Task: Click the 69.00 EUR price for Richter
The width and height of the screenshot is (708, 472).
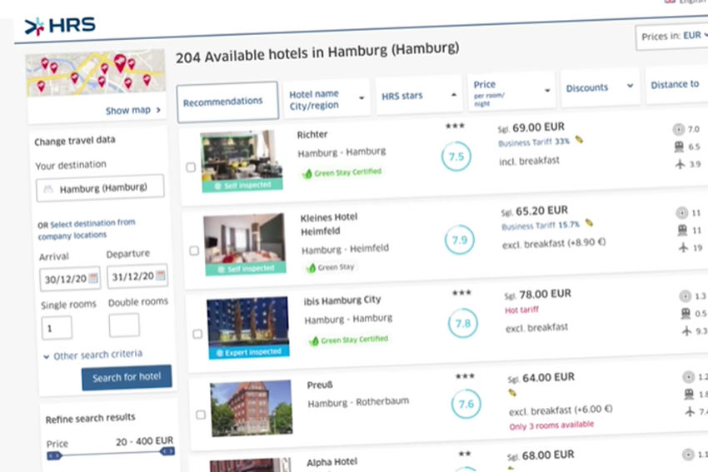Action: (x=538, y=127)
